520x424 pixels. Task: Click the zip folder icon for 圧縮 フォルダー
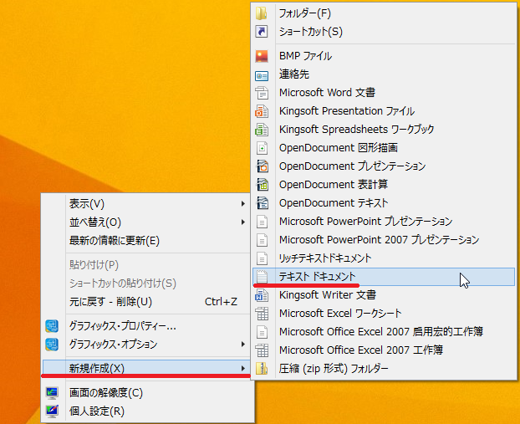coord(262,369)
